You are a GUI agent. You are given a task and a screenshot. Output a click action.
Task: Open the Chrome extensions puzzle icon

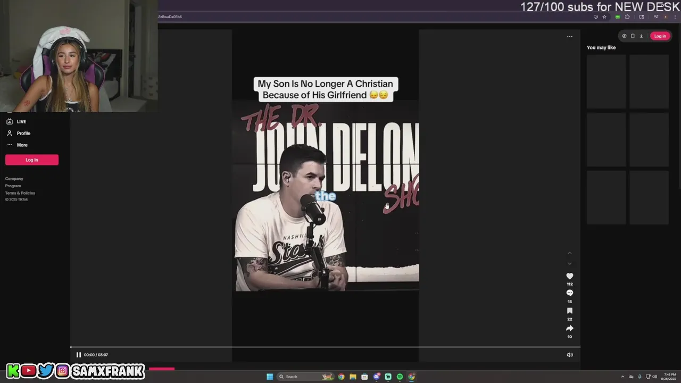pyautogui.click(x=627, y=16)
